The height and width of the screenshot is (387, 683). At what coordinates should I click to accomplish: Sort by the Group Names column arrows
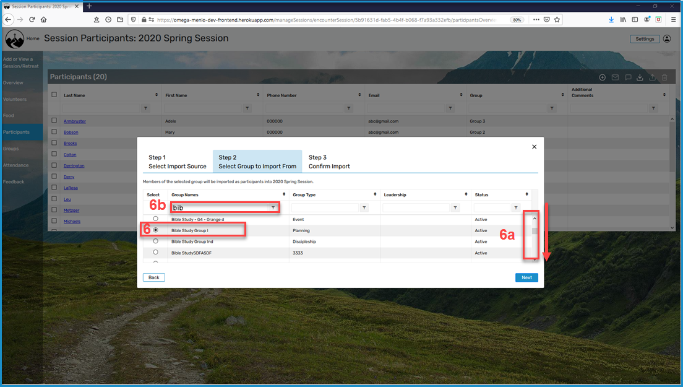pos(284,194)
